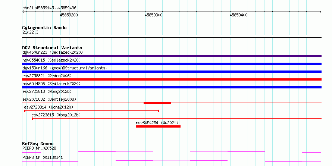Open variant nsv6054254 (Wu2021) label
The width and height of the screenshot is (332, 166).
[x=157, y=123]
